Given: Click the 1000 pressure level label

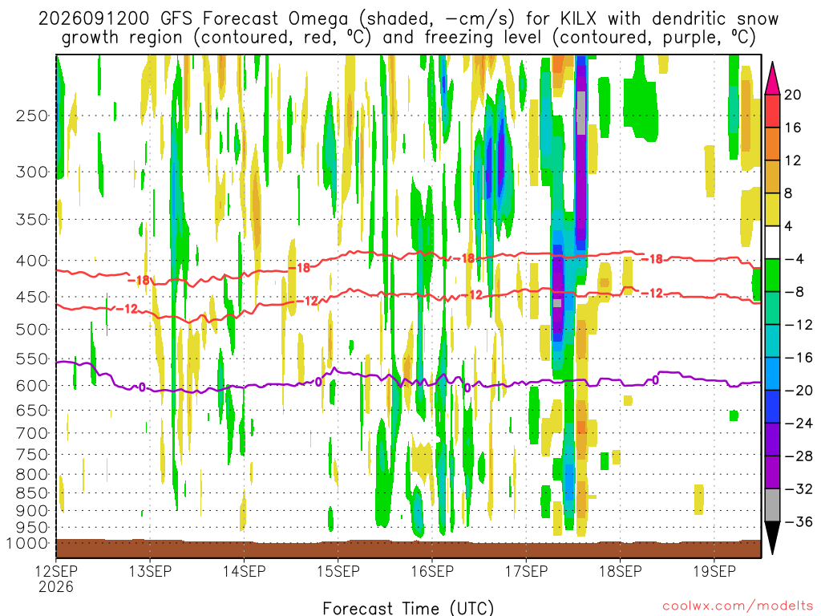Looking at the screenshot, I should [28, 543].
